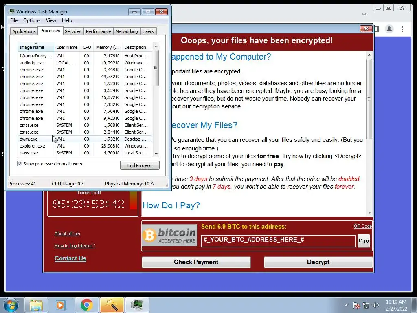Image resolution: width=417 pixels, height=313 pixels.
Task: Open network tray icon
Action: (366, 305)
